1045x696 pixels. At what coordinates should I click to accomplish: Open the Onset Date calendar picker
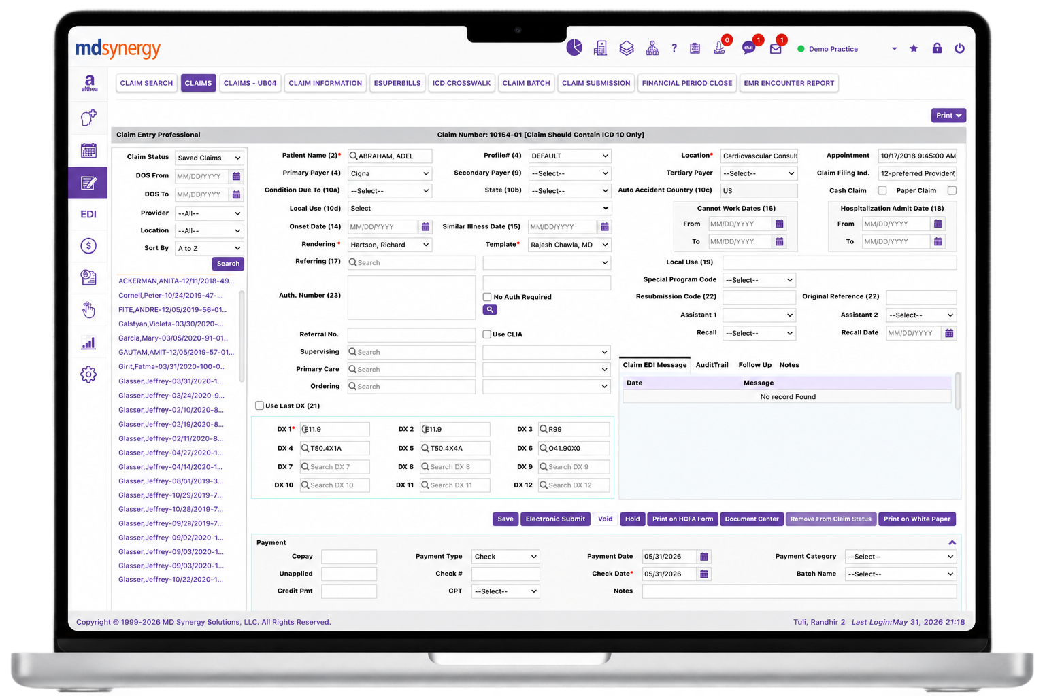pyautogui.click(x=425, y=227)
